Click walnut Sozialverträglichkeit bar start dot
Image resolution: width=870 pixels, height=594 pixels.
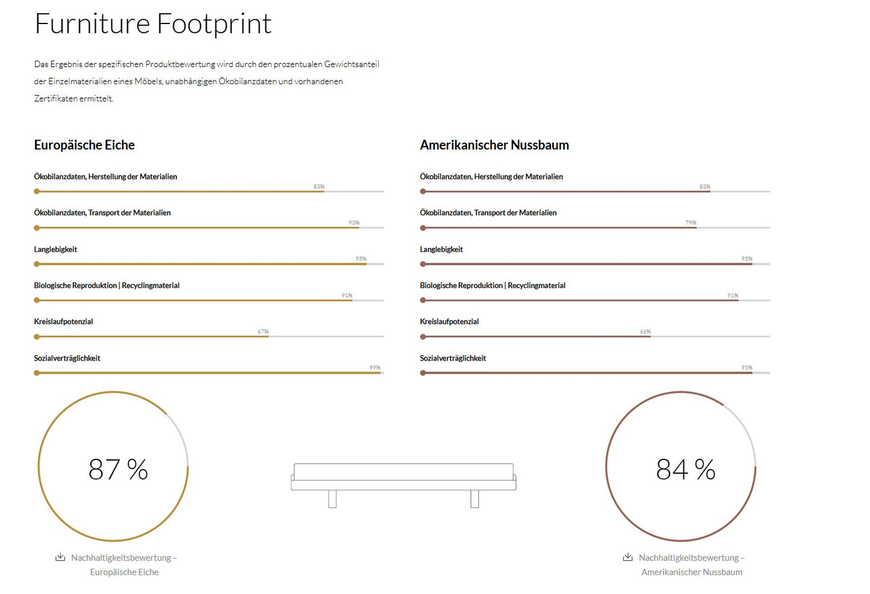click(423, 373)
